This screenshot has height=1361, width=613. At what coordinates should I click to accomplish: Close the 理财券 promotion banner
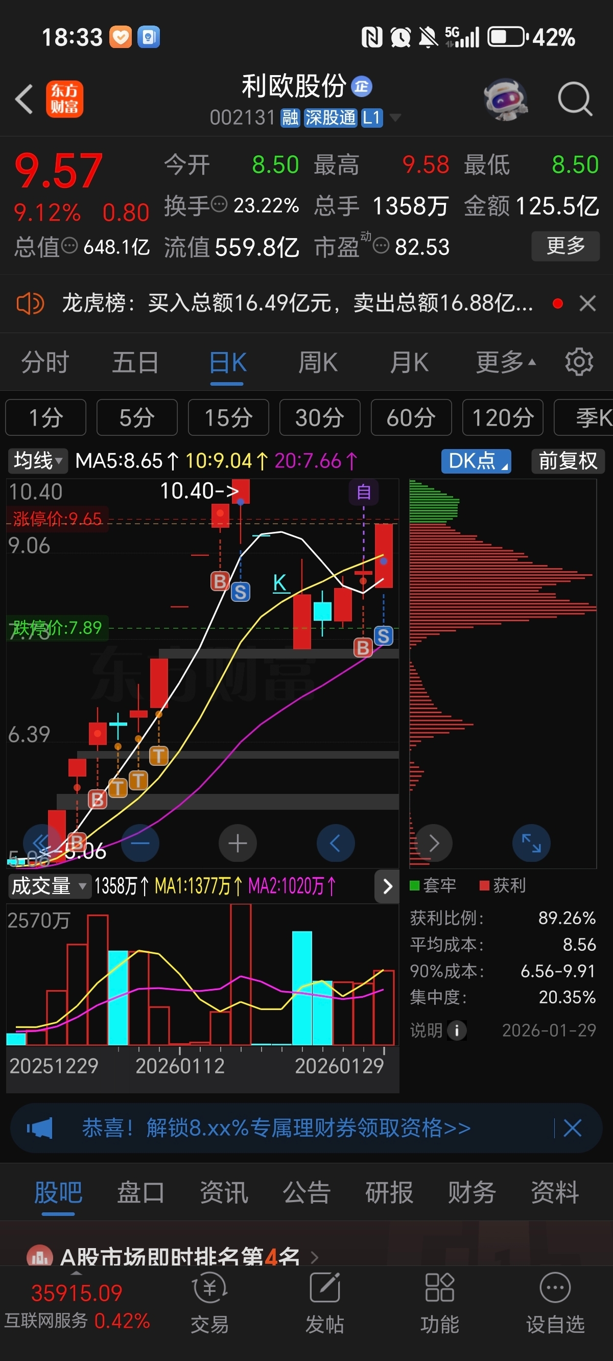[x=572, y=1128]
